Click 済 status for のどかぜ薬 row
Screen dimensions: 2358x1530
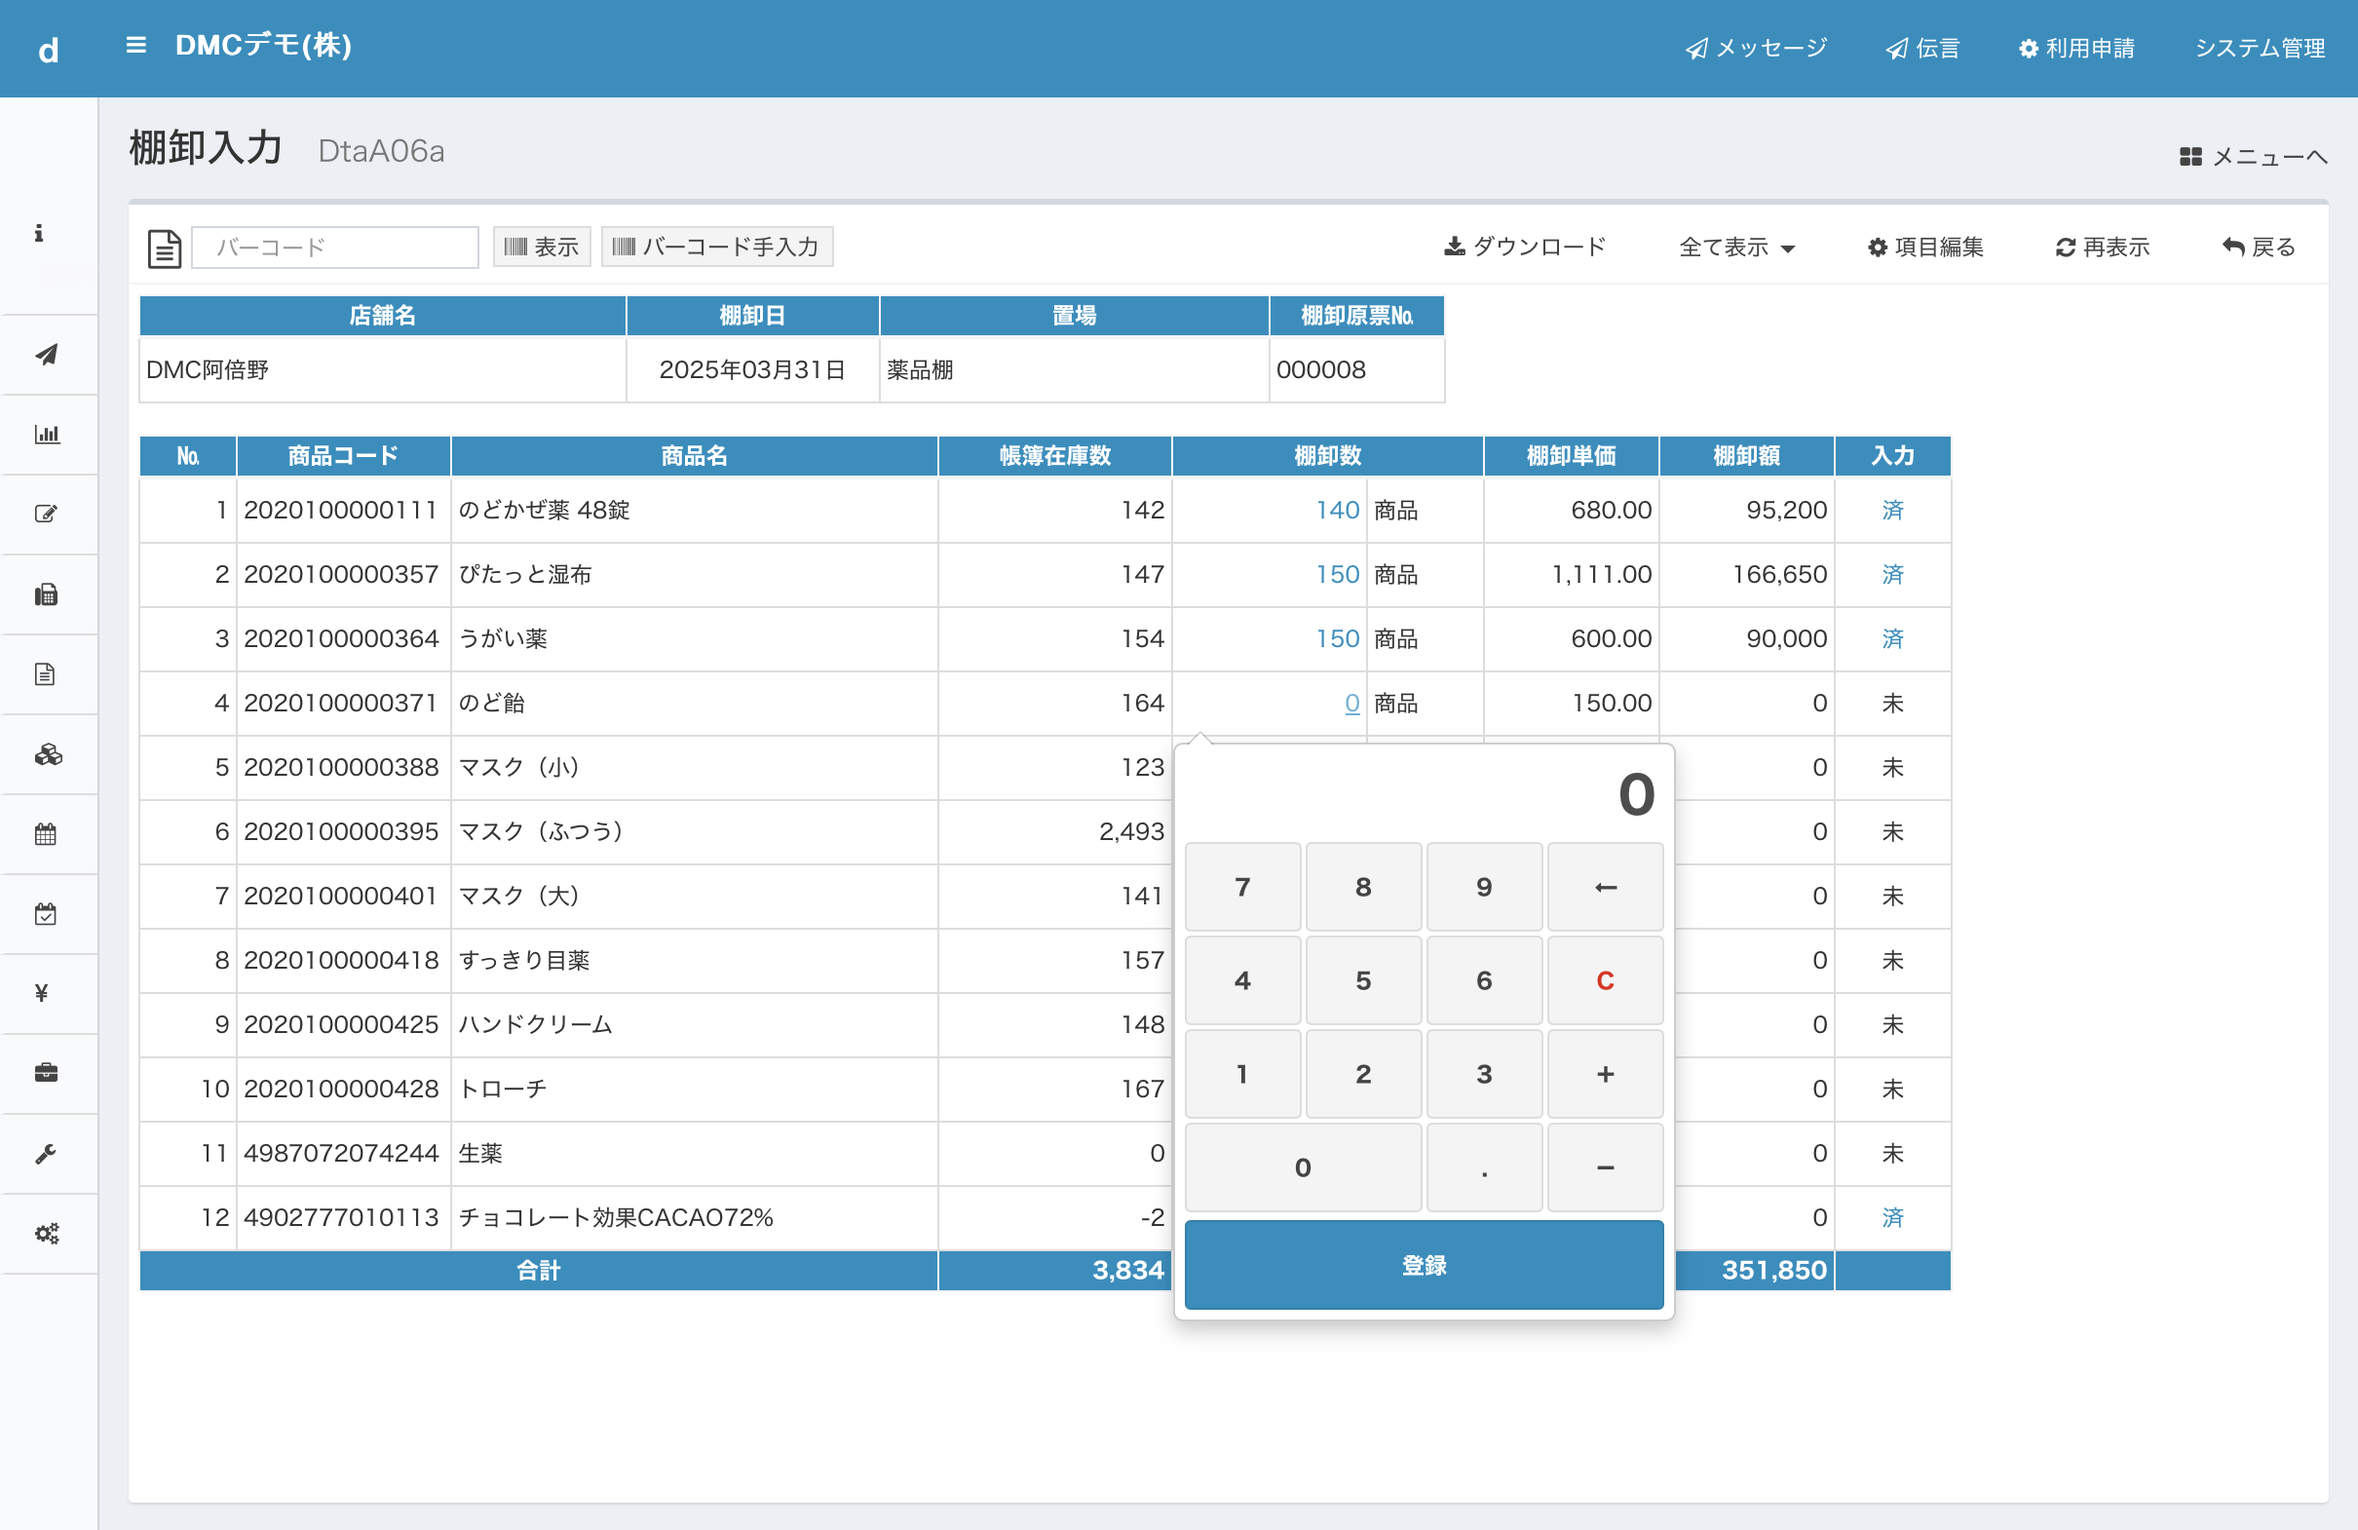click(x=1892, y=510)
